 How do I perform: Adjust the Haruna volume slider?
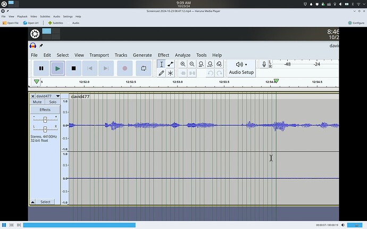355,225
